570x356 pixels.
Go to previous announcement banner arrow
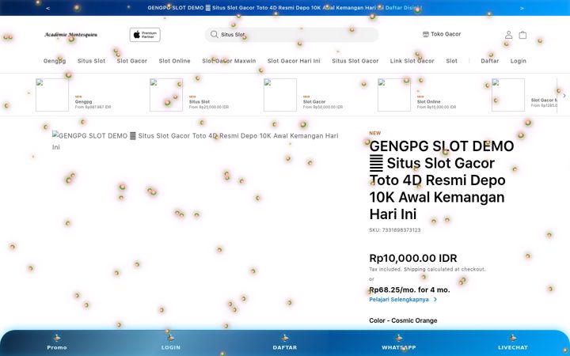[x=48, y=8]
